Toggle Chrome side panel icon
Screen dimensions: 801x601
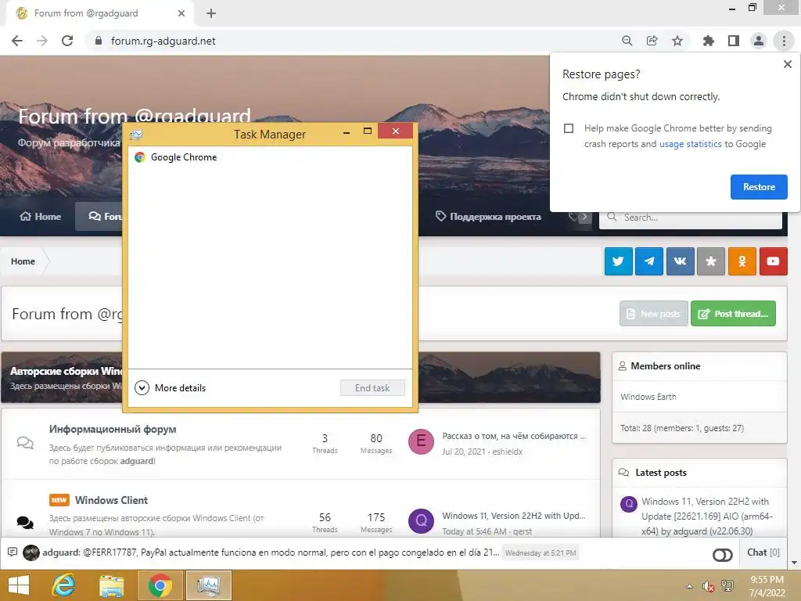coord(734,41)
